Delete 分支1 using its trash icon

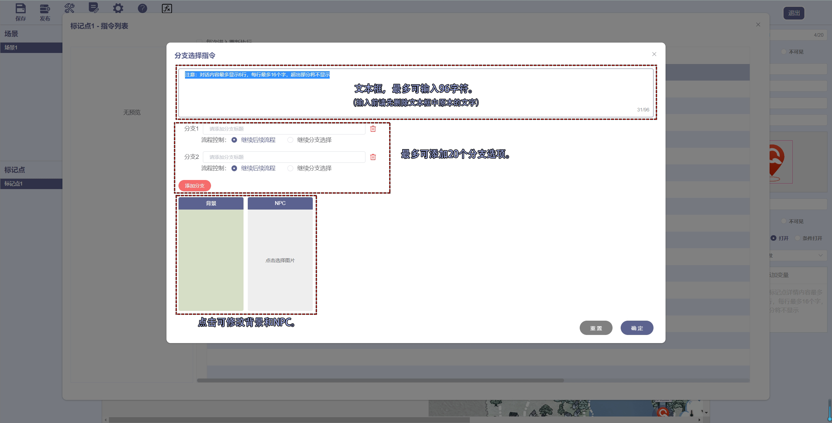click(373, 129)
